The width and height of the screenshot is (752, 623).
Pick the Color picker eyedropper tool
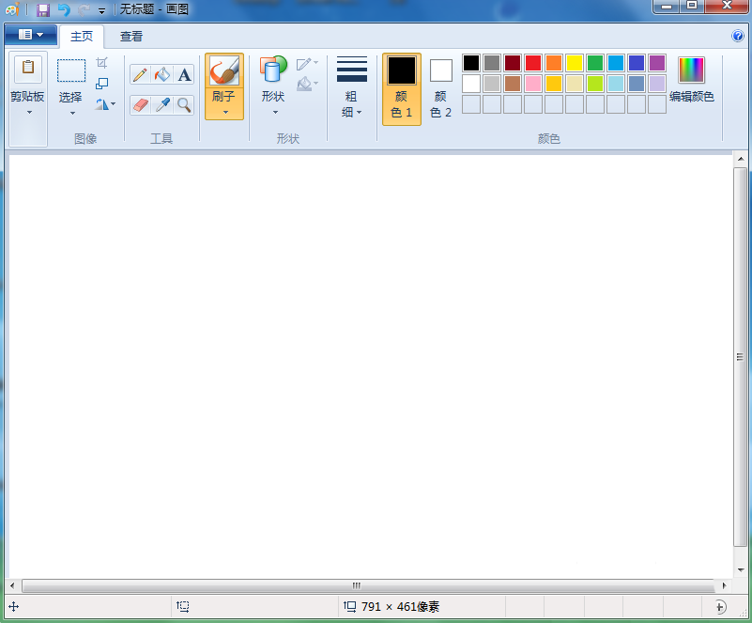pos(162,104)
